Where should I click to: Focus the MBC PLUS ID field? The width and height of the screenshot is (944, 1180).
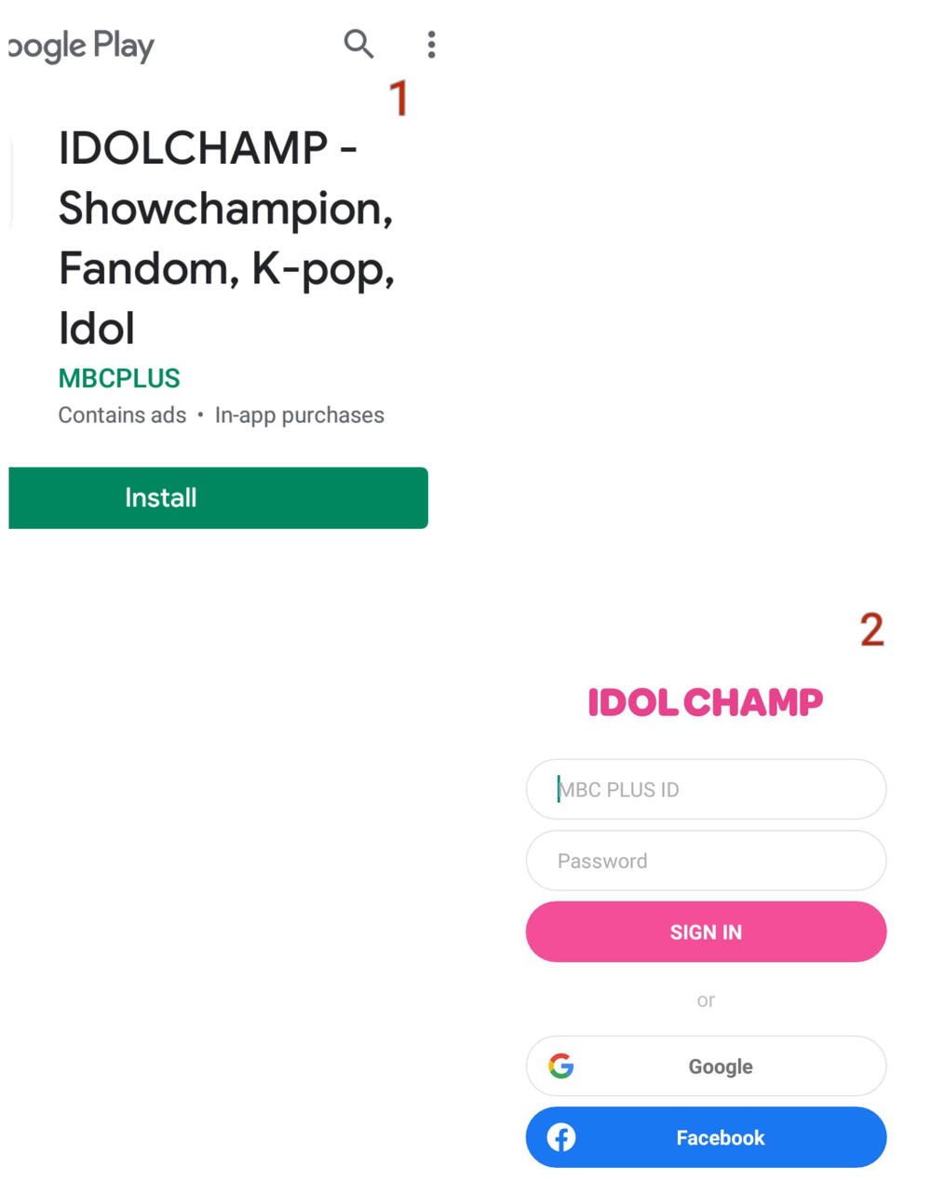(706, 790)
